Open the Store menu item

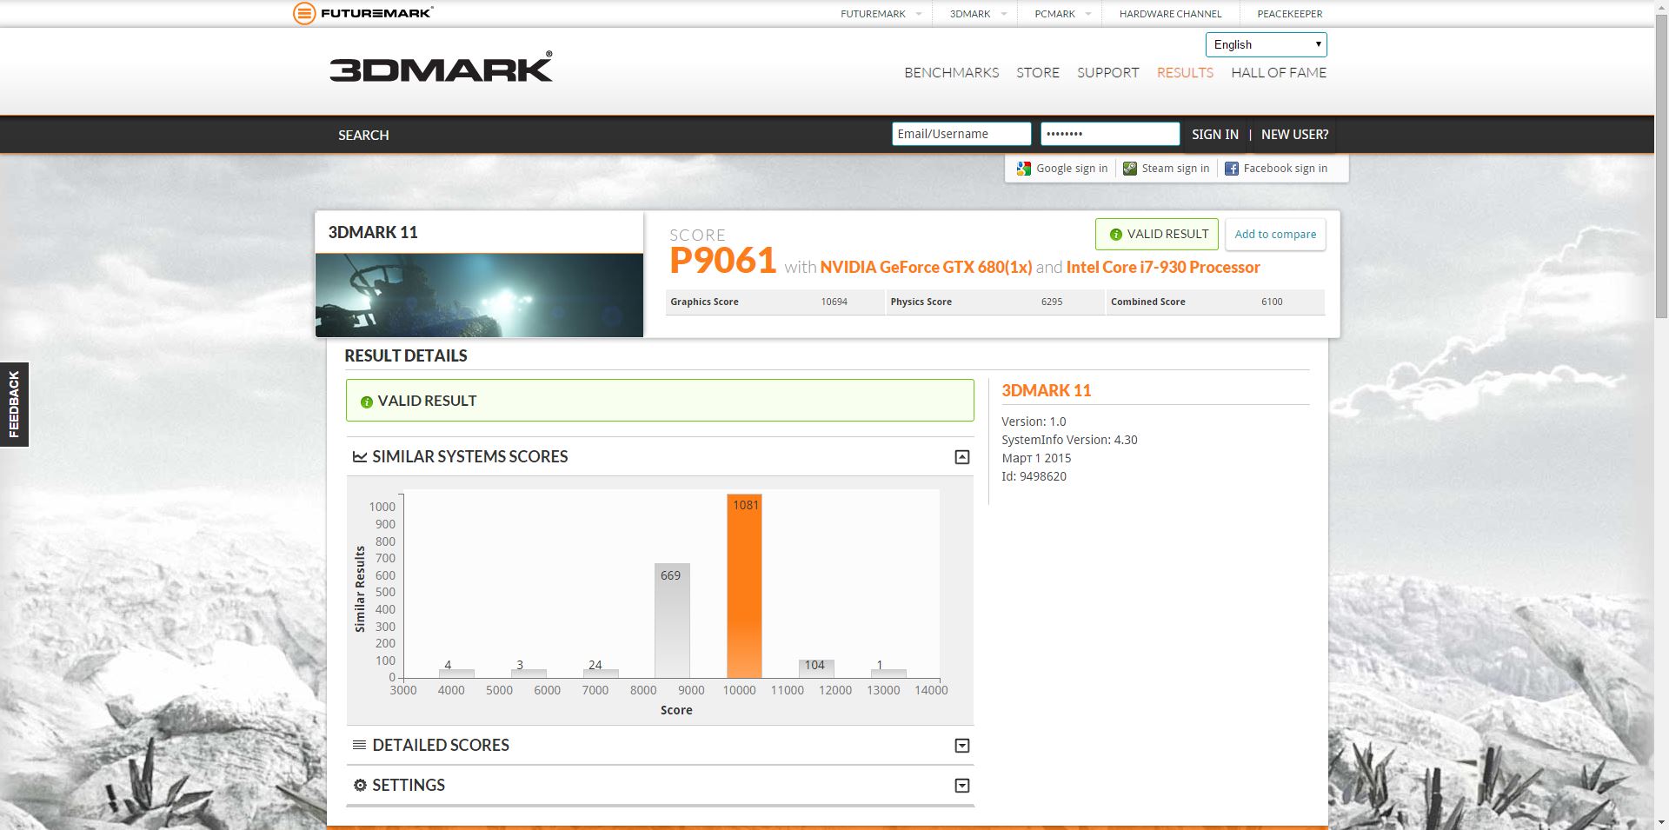point(1038,73)
